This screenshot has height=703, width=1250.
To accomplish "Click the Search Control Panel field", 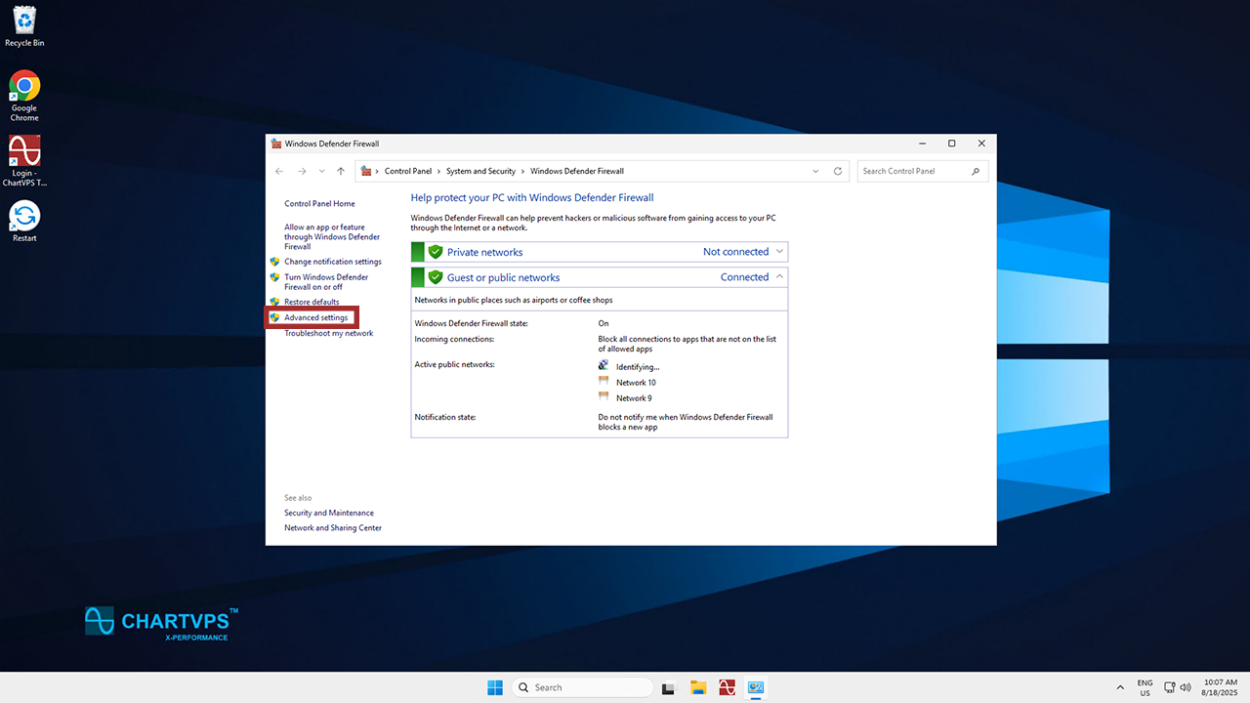I will click(914, 171).
